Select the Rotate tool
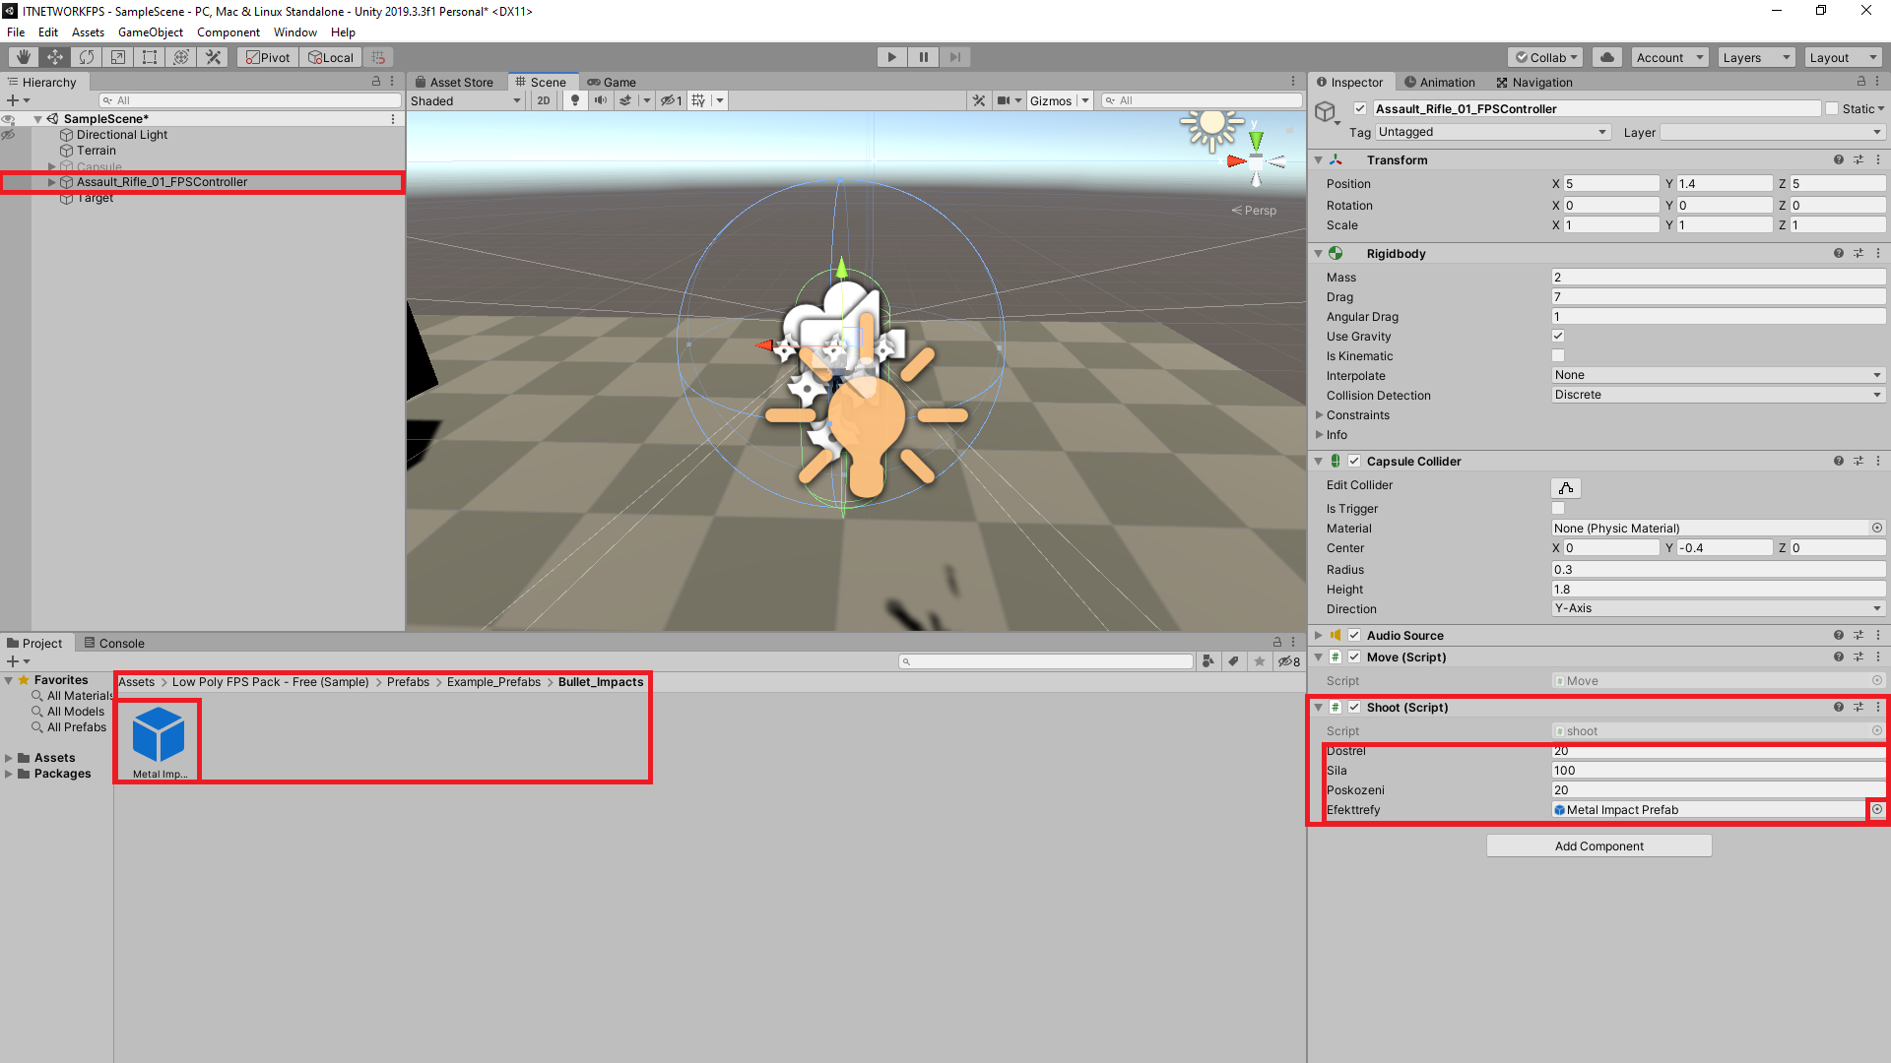This screenshot has height=1063, width=1891. coord(86,56)
